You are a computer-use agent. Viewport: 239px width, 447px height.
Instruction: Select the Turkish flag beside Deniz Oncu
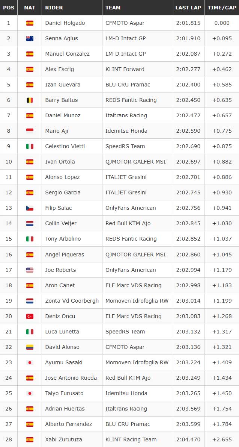click(30, 316)
